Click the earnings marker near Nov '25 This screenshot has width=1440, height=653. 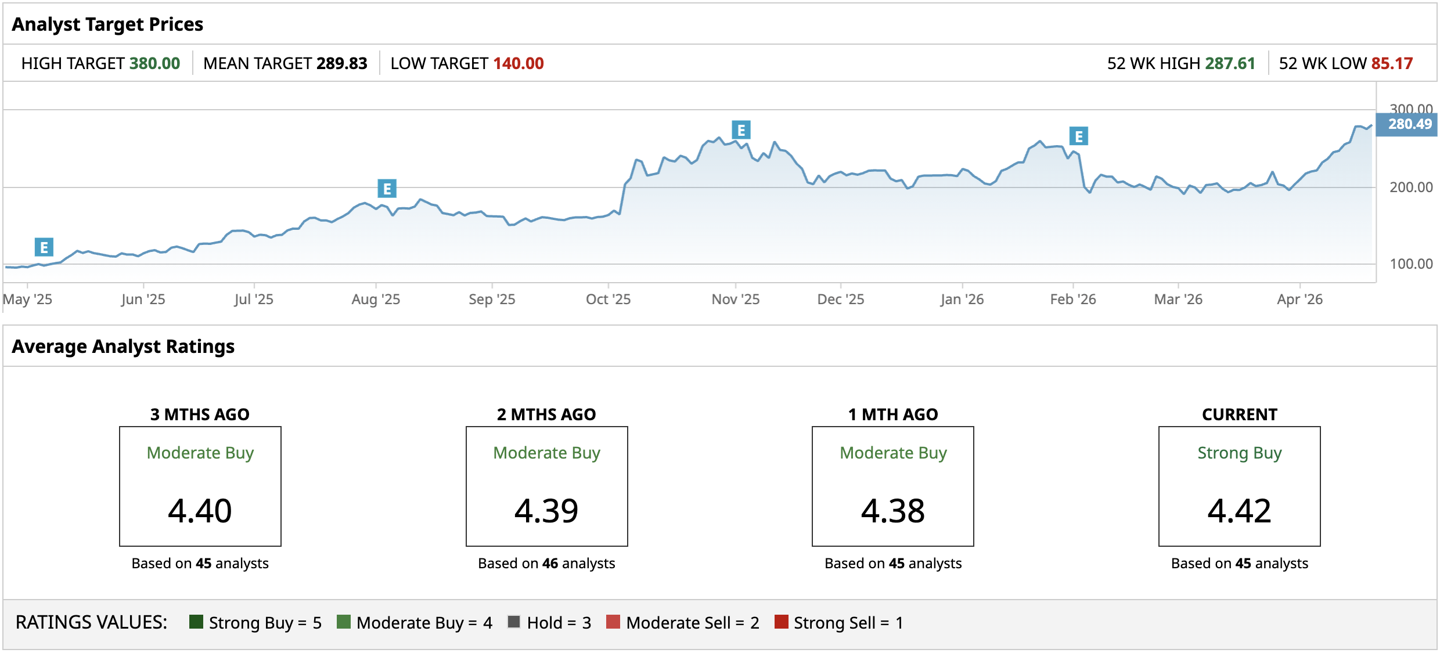click(741, 130)
